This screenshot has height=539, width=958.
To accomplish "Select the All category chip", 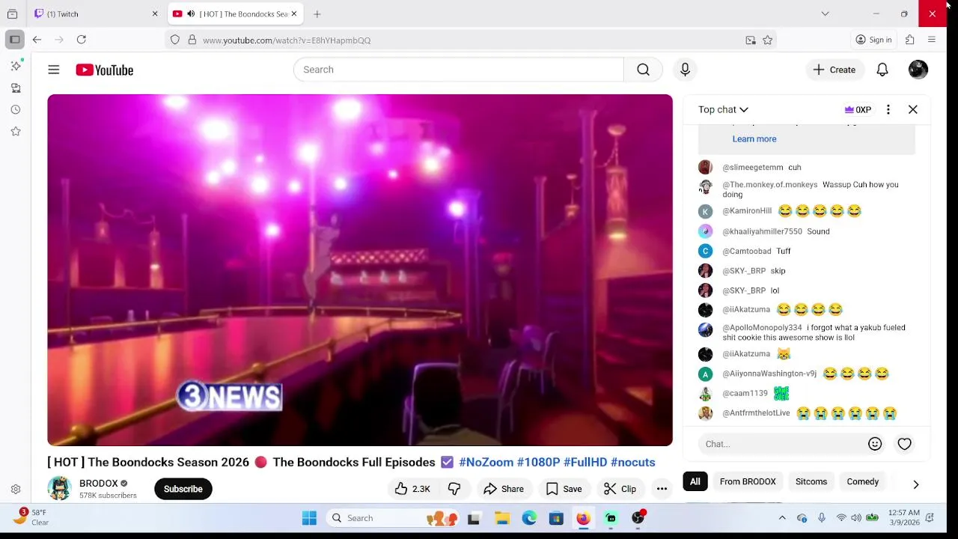I will (x=695, y=481).
